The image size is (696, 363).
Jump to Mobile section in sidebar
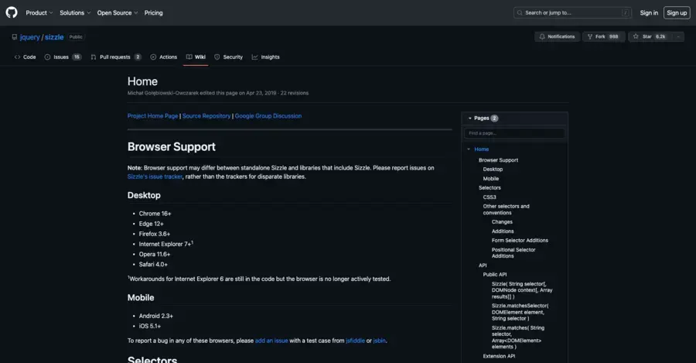click(x=491, y=179)
